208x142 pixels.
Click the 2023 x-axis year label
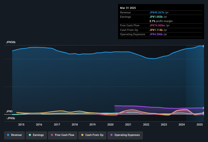pyautogui.click(x=164, y=125)
